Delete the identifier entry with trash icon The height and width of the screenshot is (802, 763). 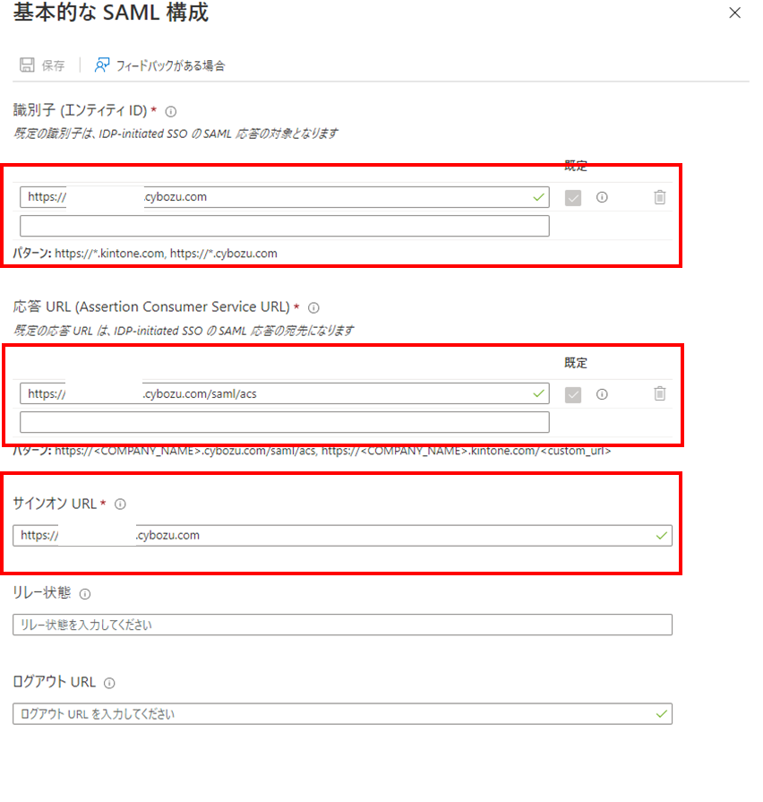(660, 197)
